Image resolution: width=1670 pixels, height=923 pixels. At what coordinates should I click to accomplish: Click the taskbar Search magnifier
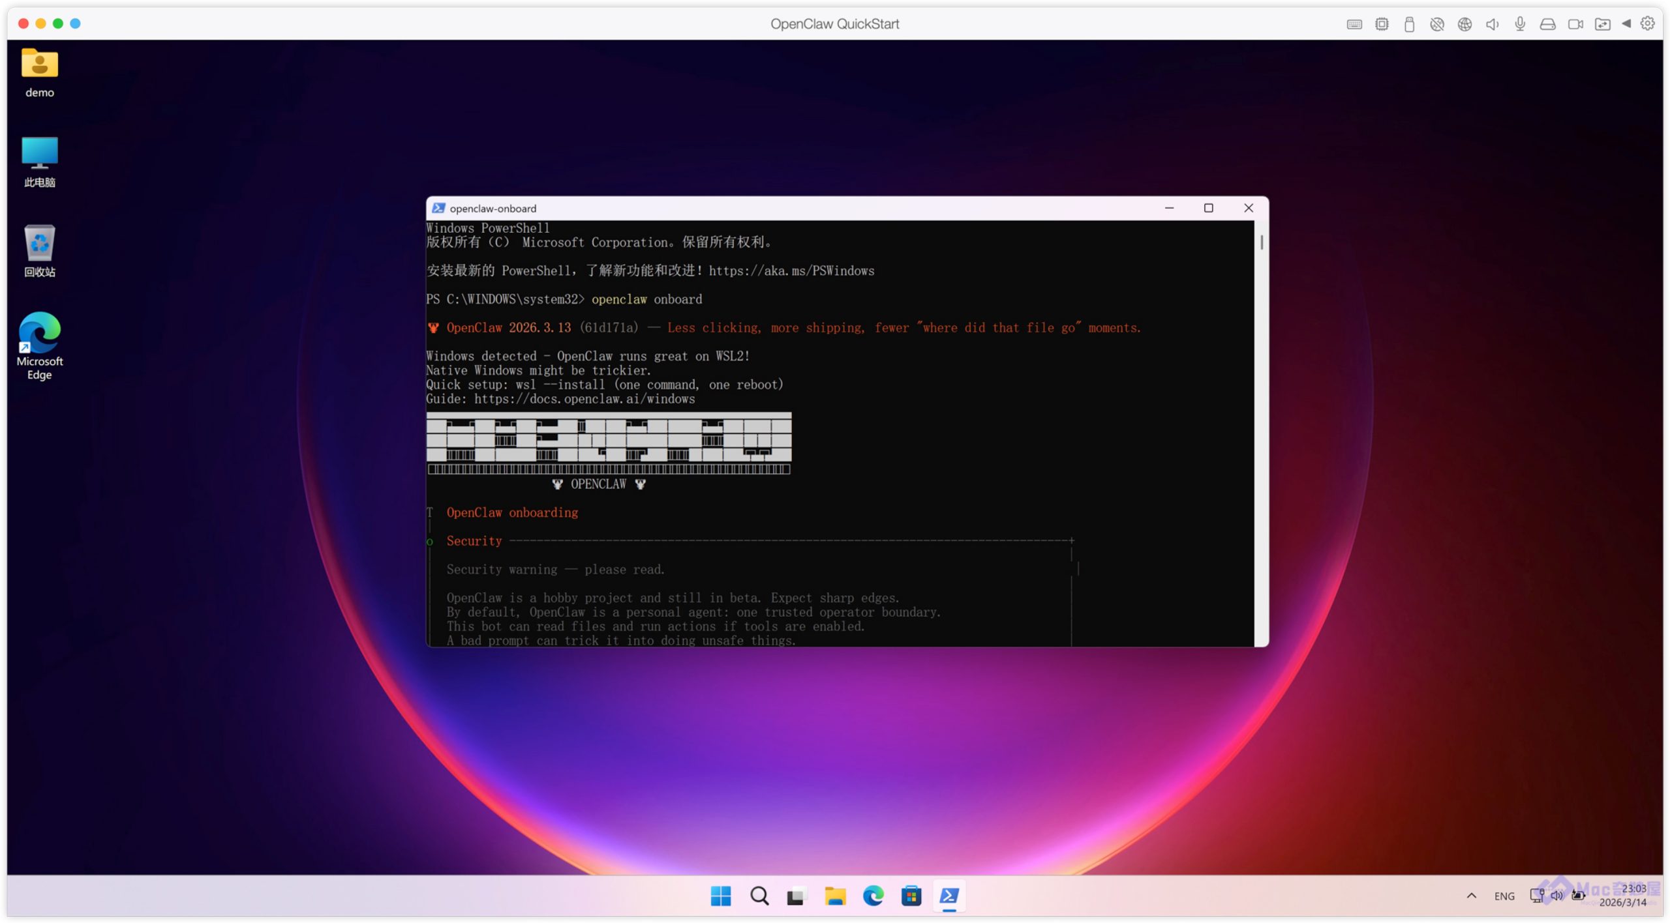tap(759, 896)
